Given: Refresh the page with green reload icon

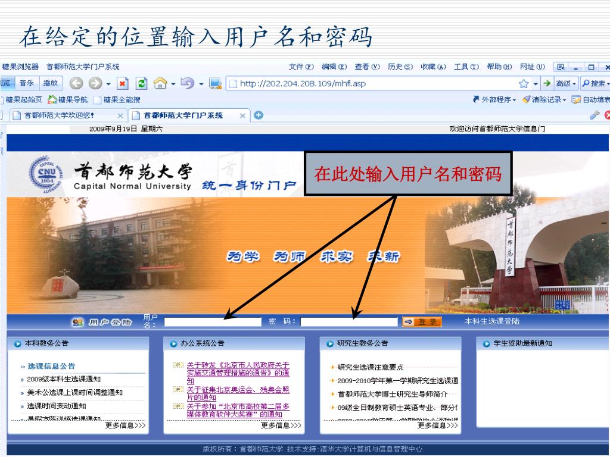Looking at the screenshot, I should pyautogui.click(x=141, y=83).
